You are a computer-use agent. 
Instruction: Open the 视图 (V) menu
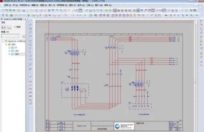[x=43, y=5]
